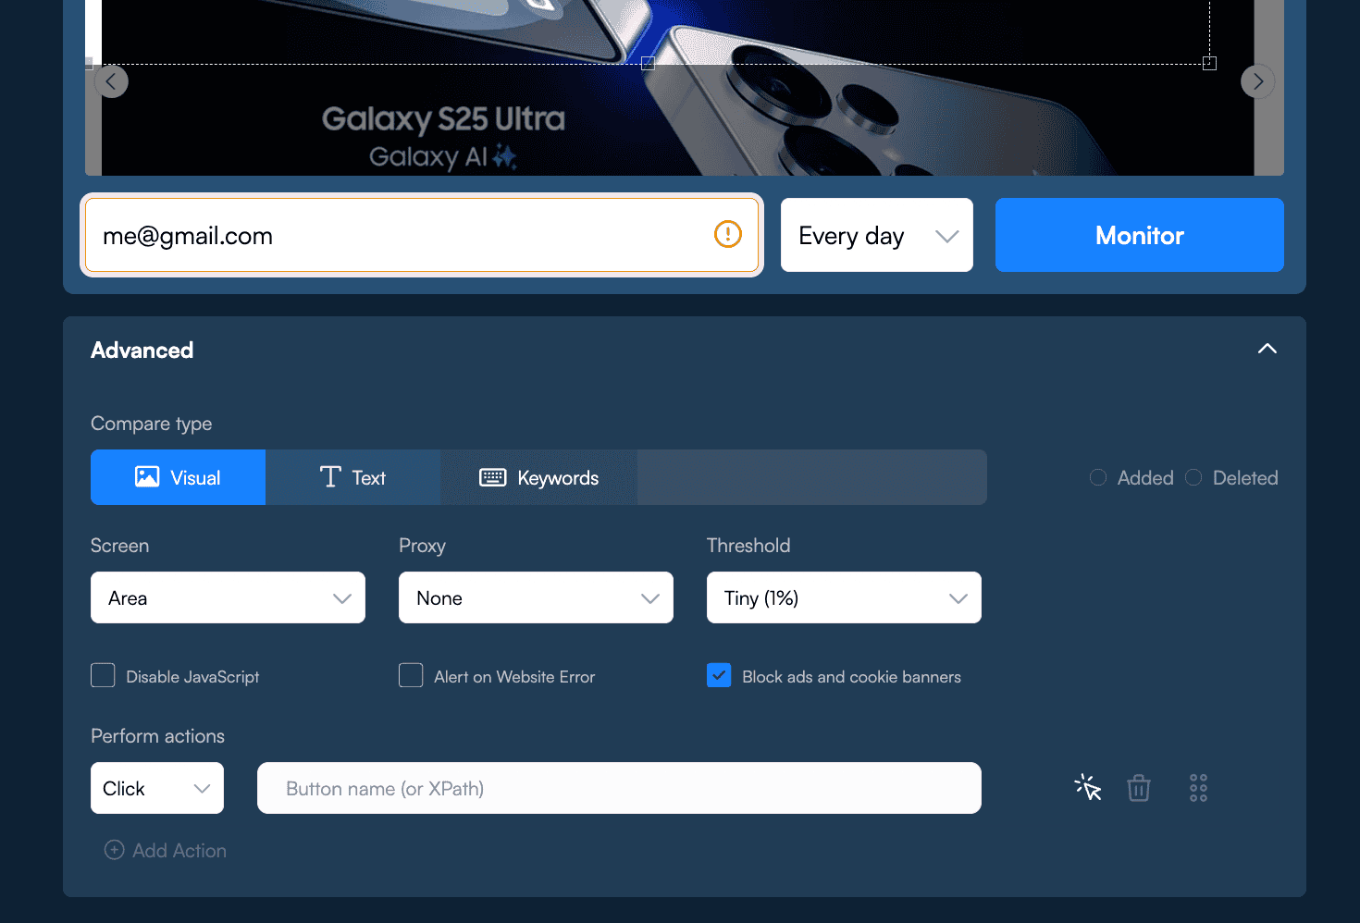Enable Disable JavaScript checkbox
This screenshot has height=923, width=1360.
(x=103, y=675)
